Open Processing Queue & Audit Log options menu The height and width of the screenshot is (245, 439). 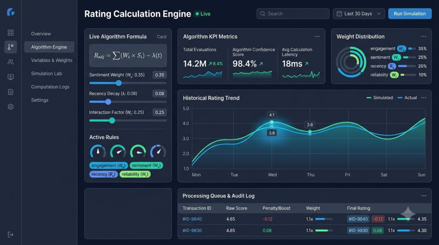[423, 196]
